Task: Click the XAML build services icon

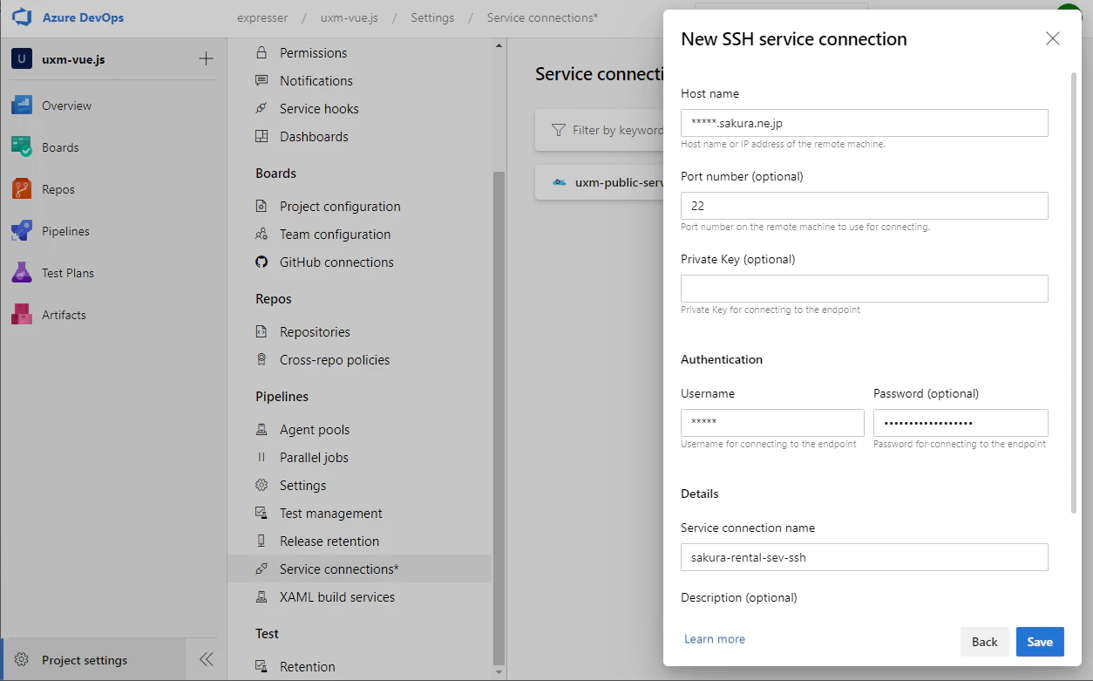Action: pos(261,597)
